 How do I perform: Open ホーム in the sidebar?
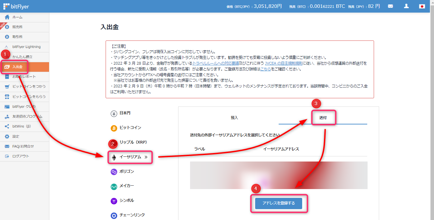(x=25, y=17)
